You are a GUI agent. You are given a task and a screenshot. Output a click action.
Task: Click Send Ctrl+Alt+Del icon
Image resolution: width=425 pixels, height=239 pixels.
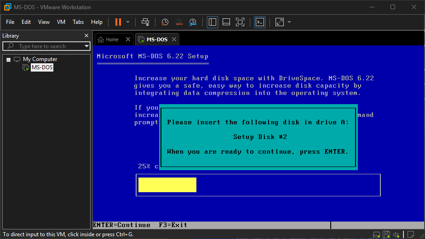click(145, 22)
